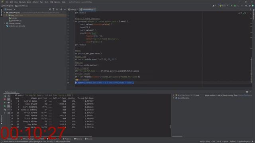Expand Special Variables node
The height and width of the screenshot is (143, 255).
pyautogui.click(x=174, y=98)
